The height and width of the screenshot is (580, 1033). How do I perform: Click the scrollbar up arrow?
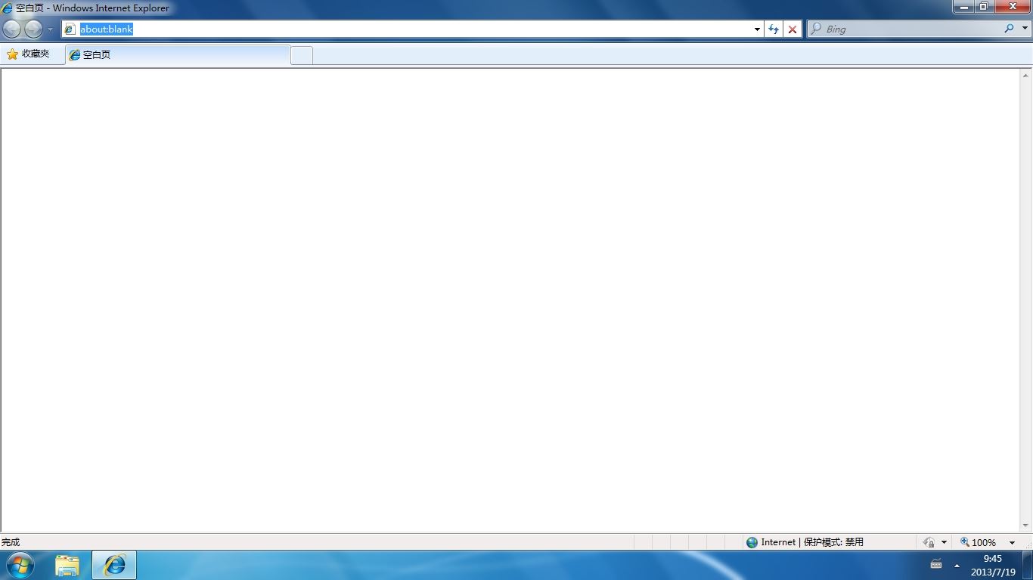tap(1026, 76)
